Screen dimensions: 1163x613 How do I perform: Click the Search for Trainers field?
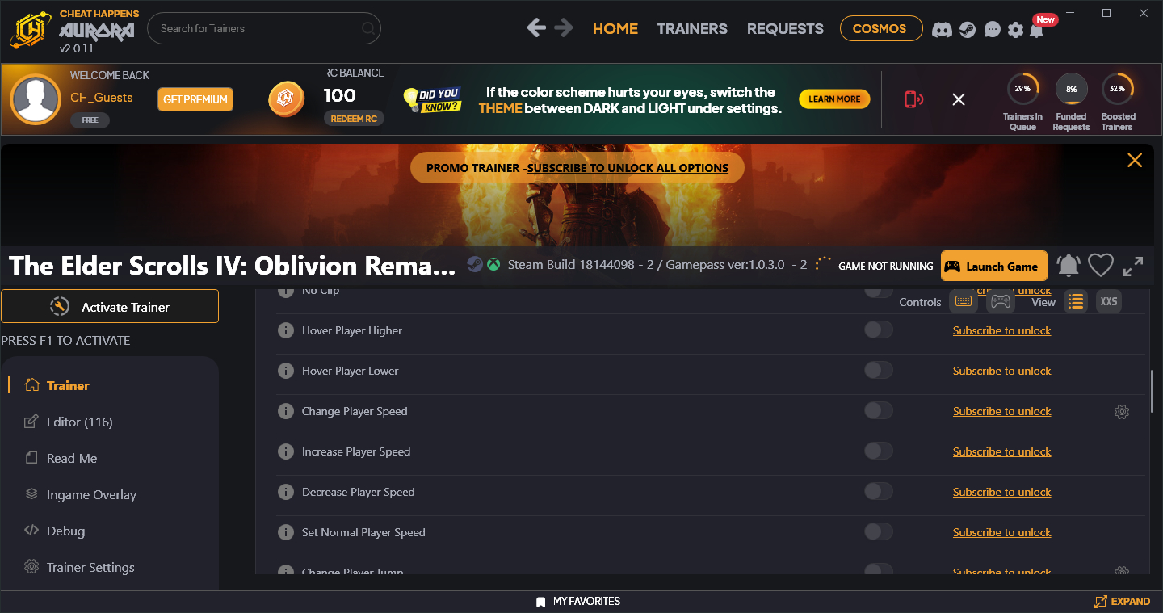click(258, 28)
